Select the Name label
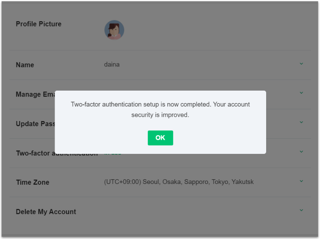The height and width of the screenshot is (239, 320). point(25,65)
